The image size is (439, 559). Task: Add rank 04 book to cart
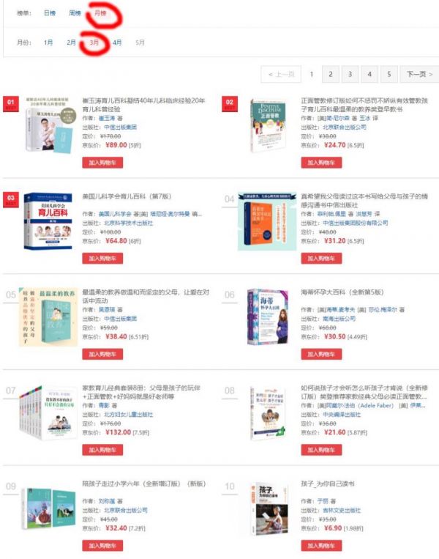click(321, 259)
